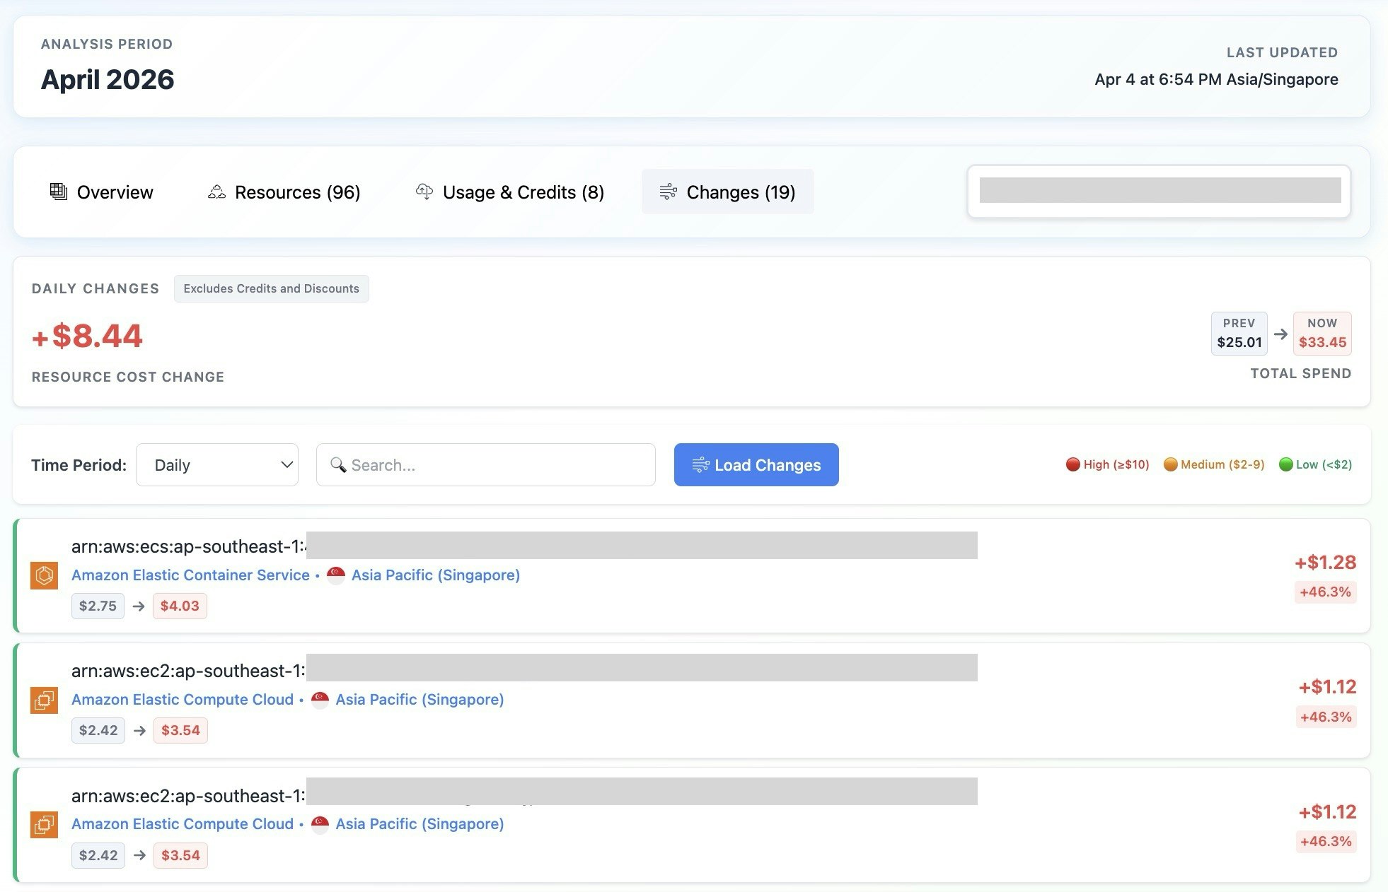Image resolution: width=1388 pixels, height=892 pixels.
Task: Click the ECS service orange icon
Action: (44, 575)
